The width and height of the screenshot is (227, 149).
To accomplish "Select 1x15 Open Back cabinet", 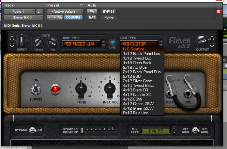I will pos(142,63).
